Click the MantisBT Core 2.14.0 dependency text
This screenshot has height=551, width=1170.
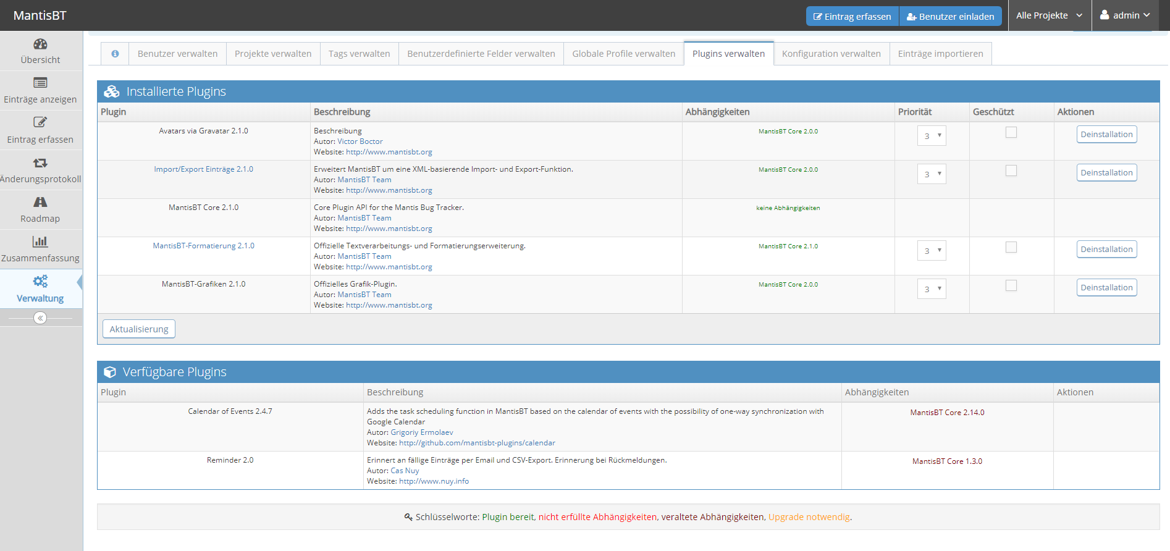coord(947,413)
